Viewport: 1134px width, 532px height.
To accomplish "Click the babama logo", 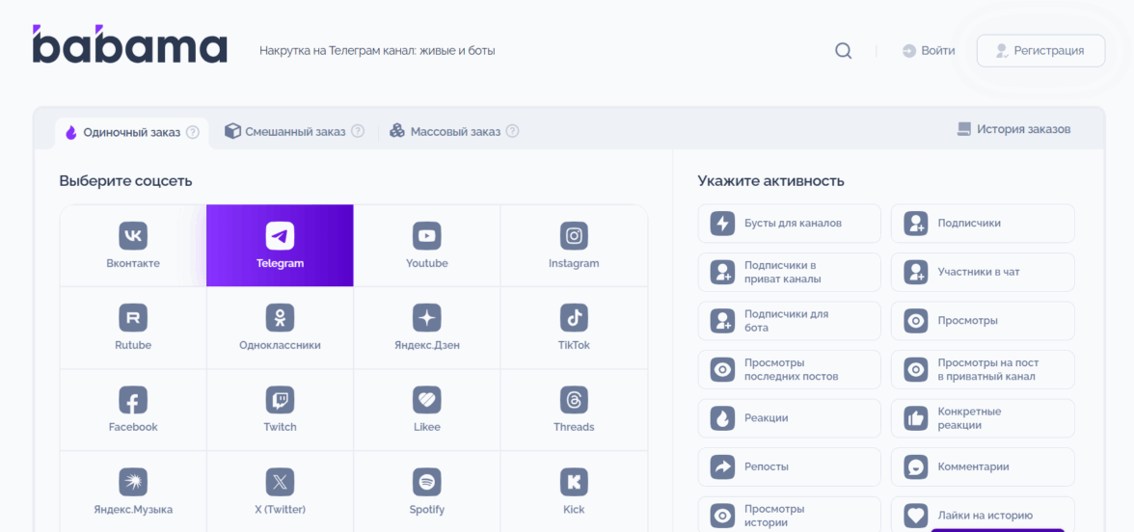I will [x=130, y=44].
